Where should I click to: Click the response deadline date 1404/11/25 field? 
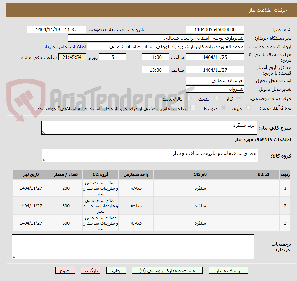(215, 57)
